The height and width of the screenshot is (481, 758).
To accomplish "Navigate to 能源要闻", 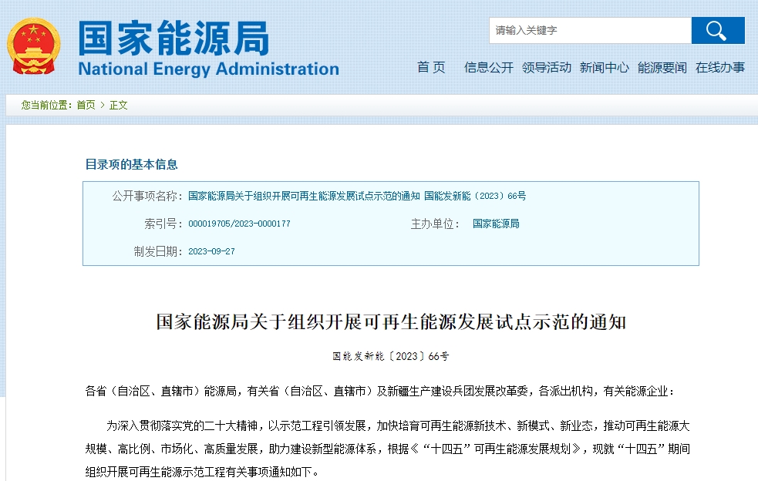I will [662, 68].
